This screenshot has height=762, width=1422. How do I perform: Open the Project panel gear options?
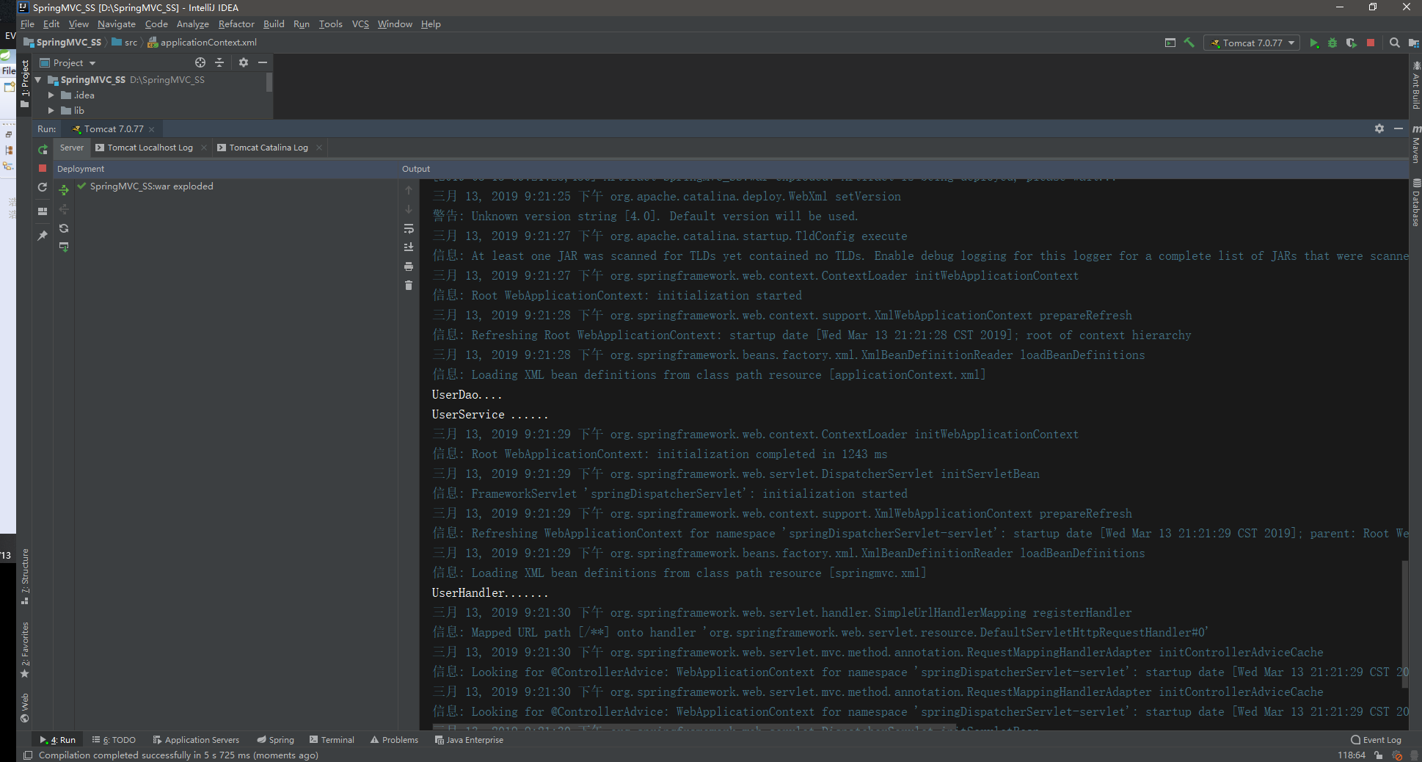tap(244, 63)
